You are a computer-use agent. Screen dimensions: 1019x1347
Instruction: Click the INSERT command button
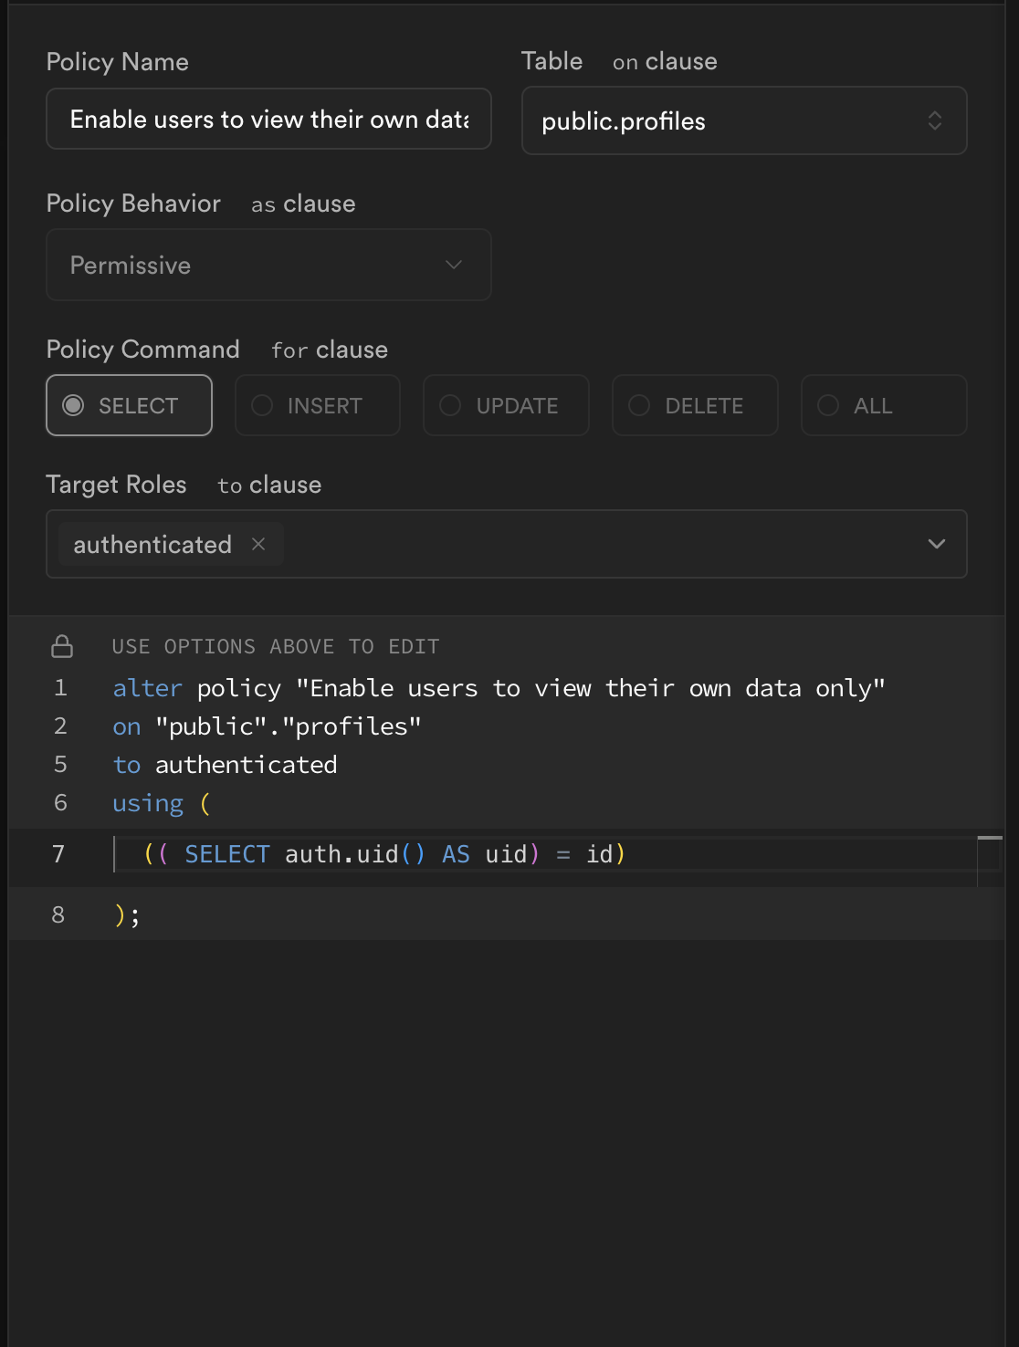317,405
